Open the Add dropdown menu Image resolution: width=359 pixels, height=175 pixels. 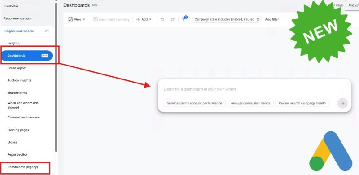pos(144,19)
